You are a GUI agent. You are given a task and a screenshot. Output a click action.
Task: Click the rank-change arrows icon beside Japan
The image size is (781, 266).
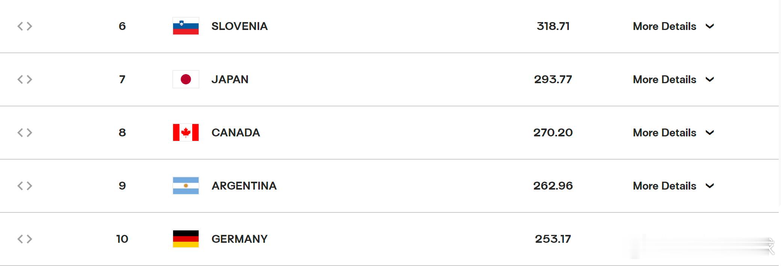[x=25, y=79]
